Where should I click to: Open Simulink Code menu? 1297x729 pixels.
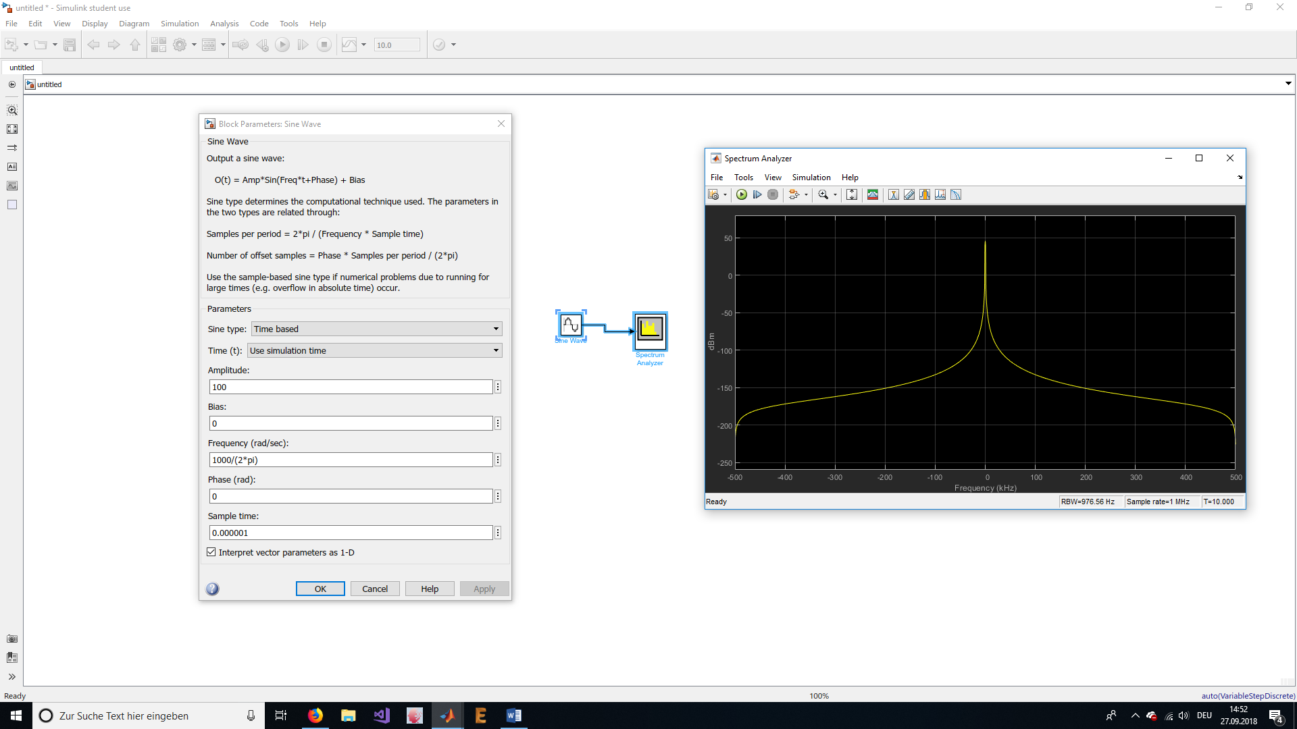coord(259,24)
